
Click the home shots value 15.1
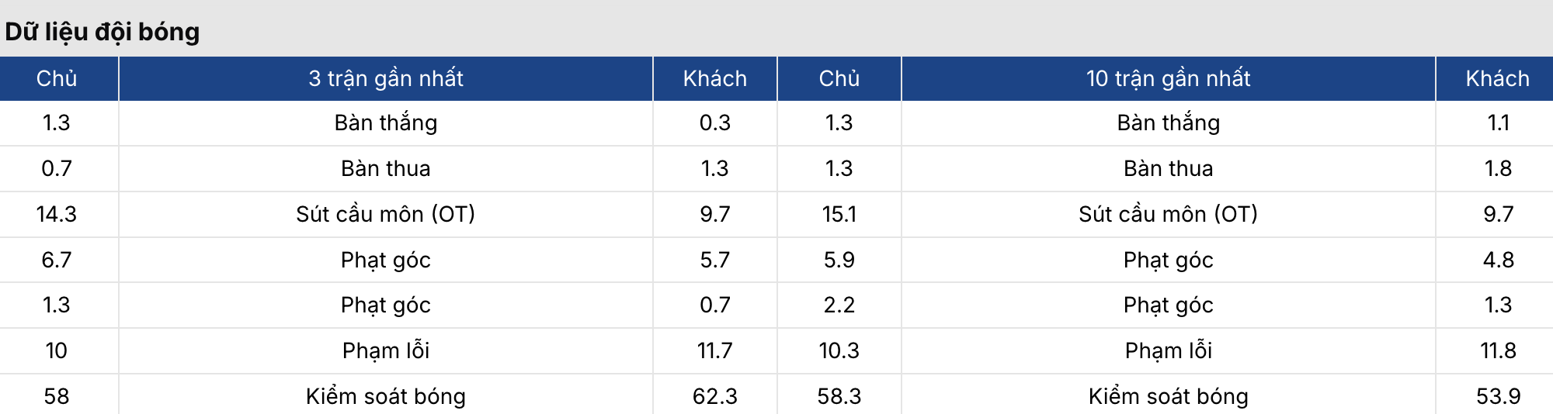pos(839,214)
